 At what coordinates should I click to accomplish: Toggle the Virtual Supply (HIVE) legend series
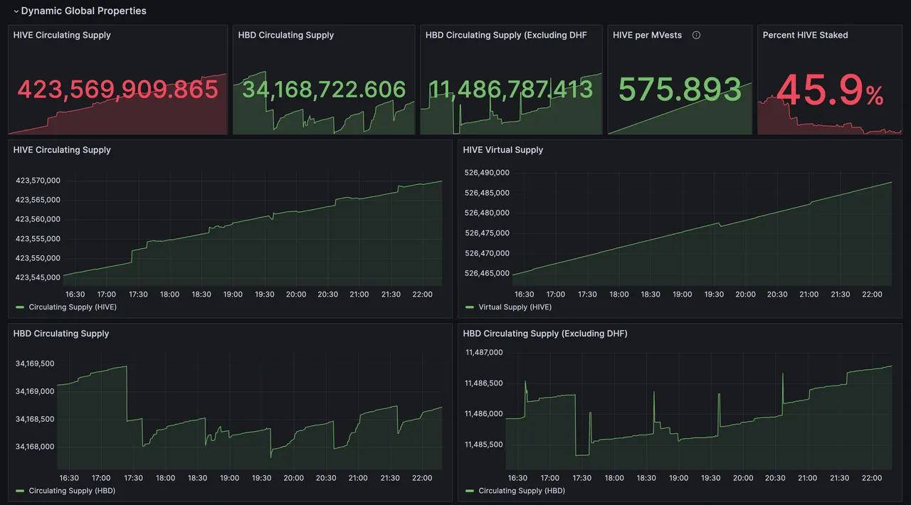coord(515,307)
